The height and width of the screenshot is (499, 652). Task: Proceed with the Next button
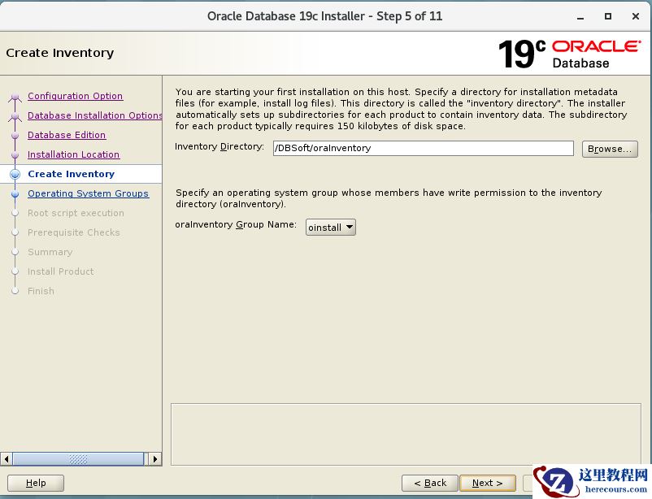(488, 483)
